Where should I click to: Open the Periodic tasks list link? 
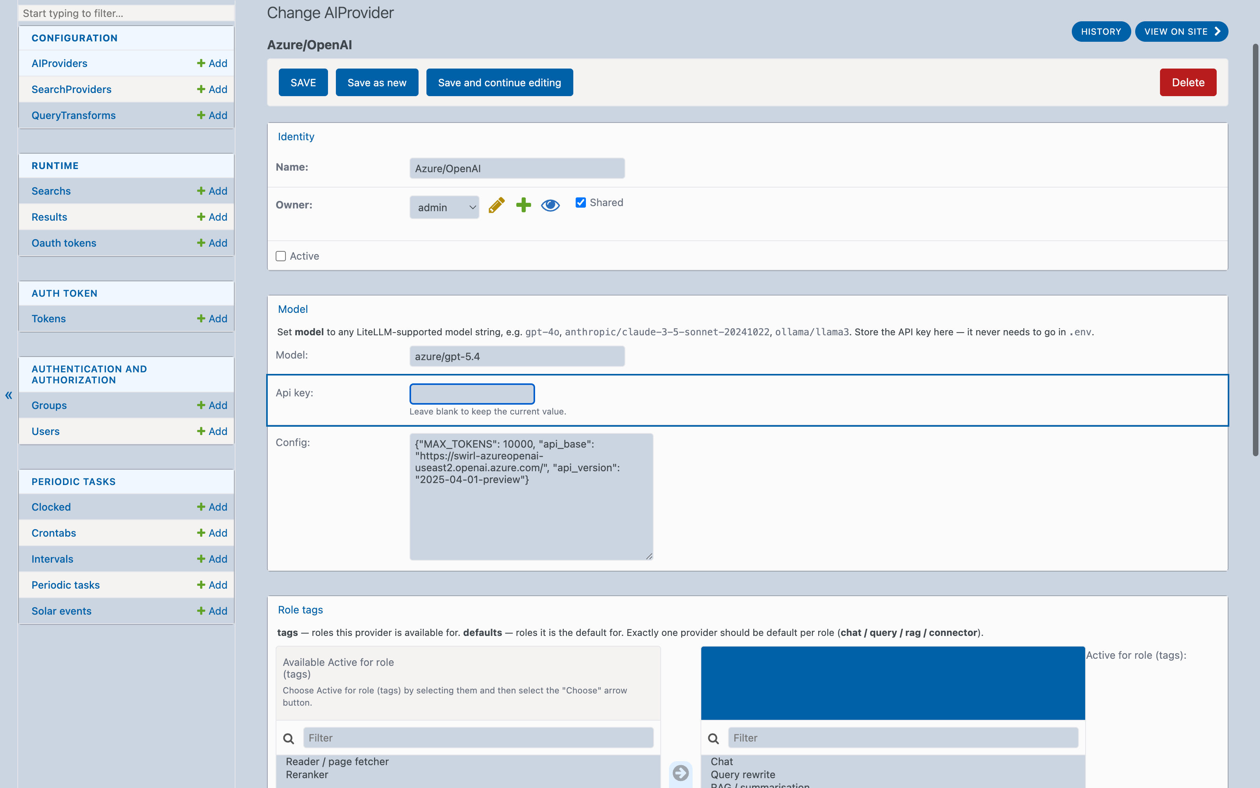click(x=66, y=585)
